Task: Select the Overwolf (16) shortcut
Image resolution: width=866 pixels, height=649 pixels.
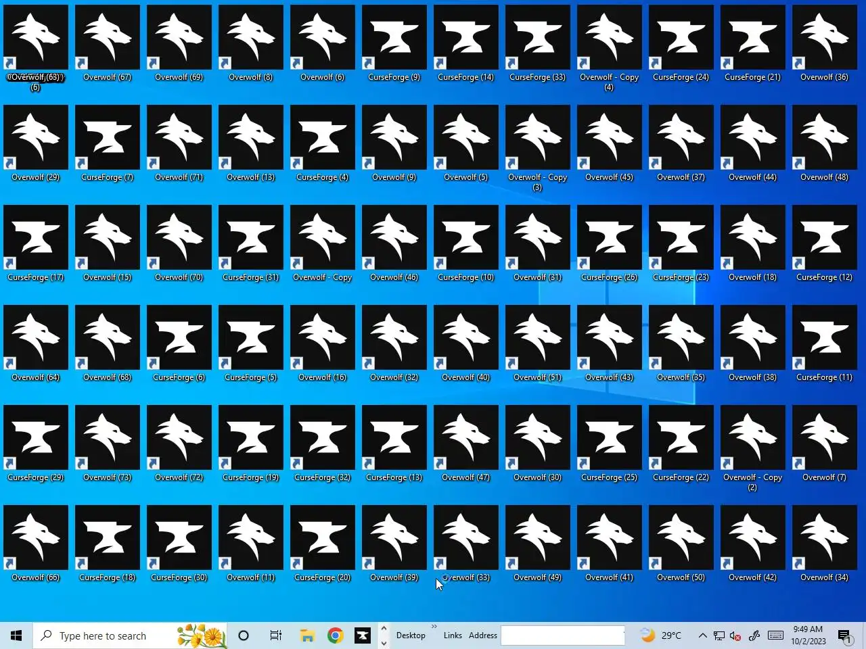Action: click(323, 344)
